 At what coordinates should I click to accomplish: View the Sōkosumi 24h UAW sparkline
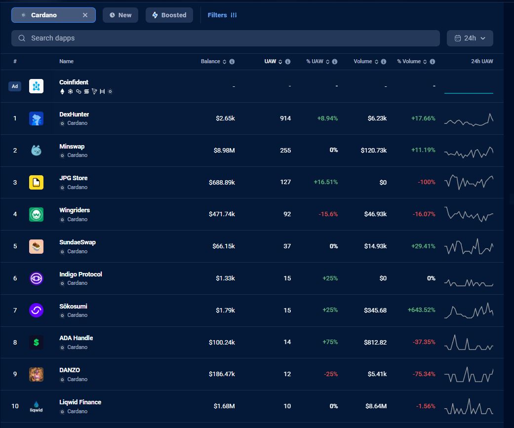(x=469, y=311)
